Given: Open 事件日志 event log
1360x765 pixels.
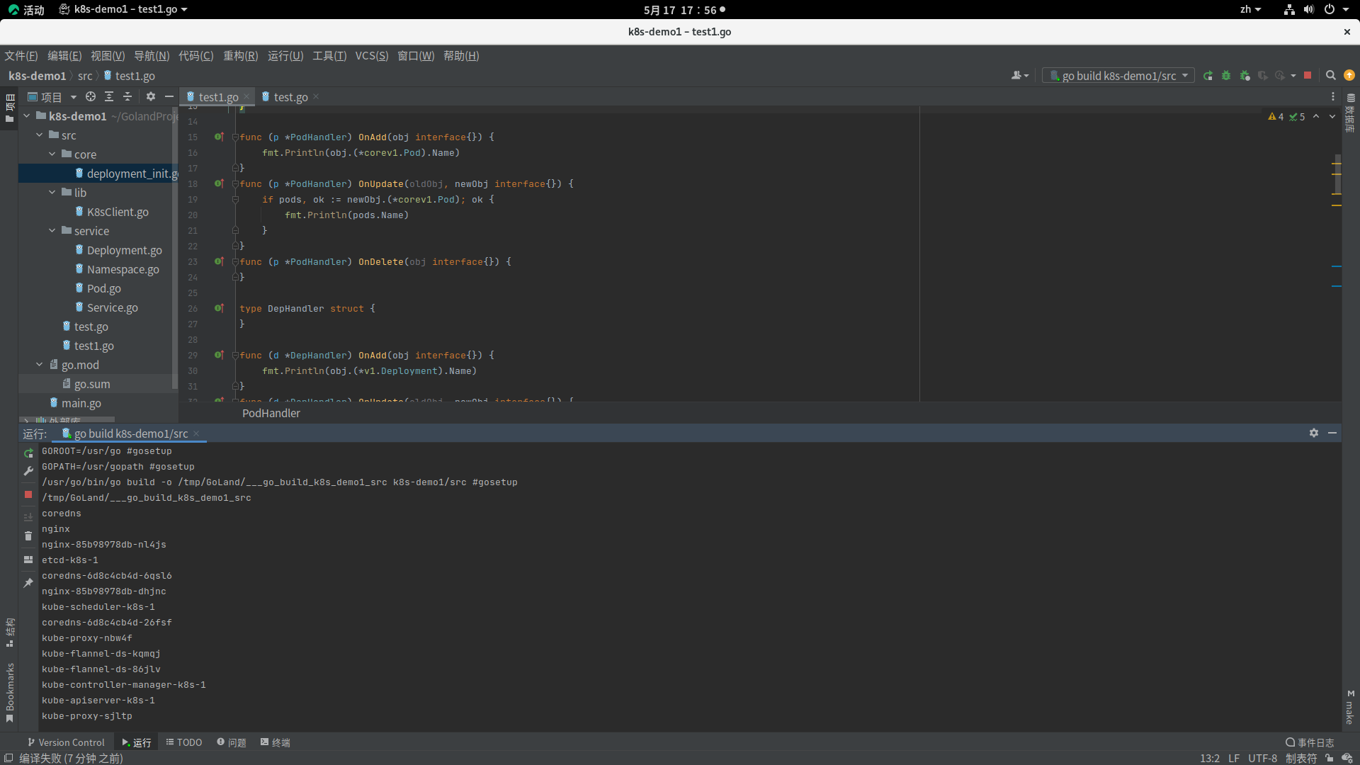Looking at the screenshot, I should [1310, 742].
